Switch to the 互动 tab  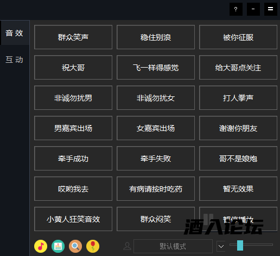[x=15, y=60]
